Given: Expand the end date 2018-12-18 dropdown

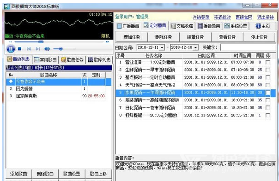Looking at the screenshot, I should pos(195,47).
